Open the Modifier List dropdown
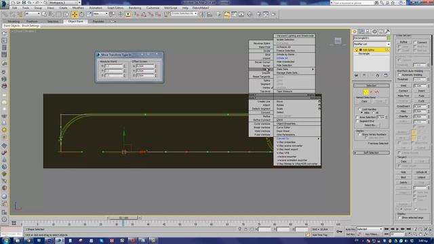 coord(372,44)
